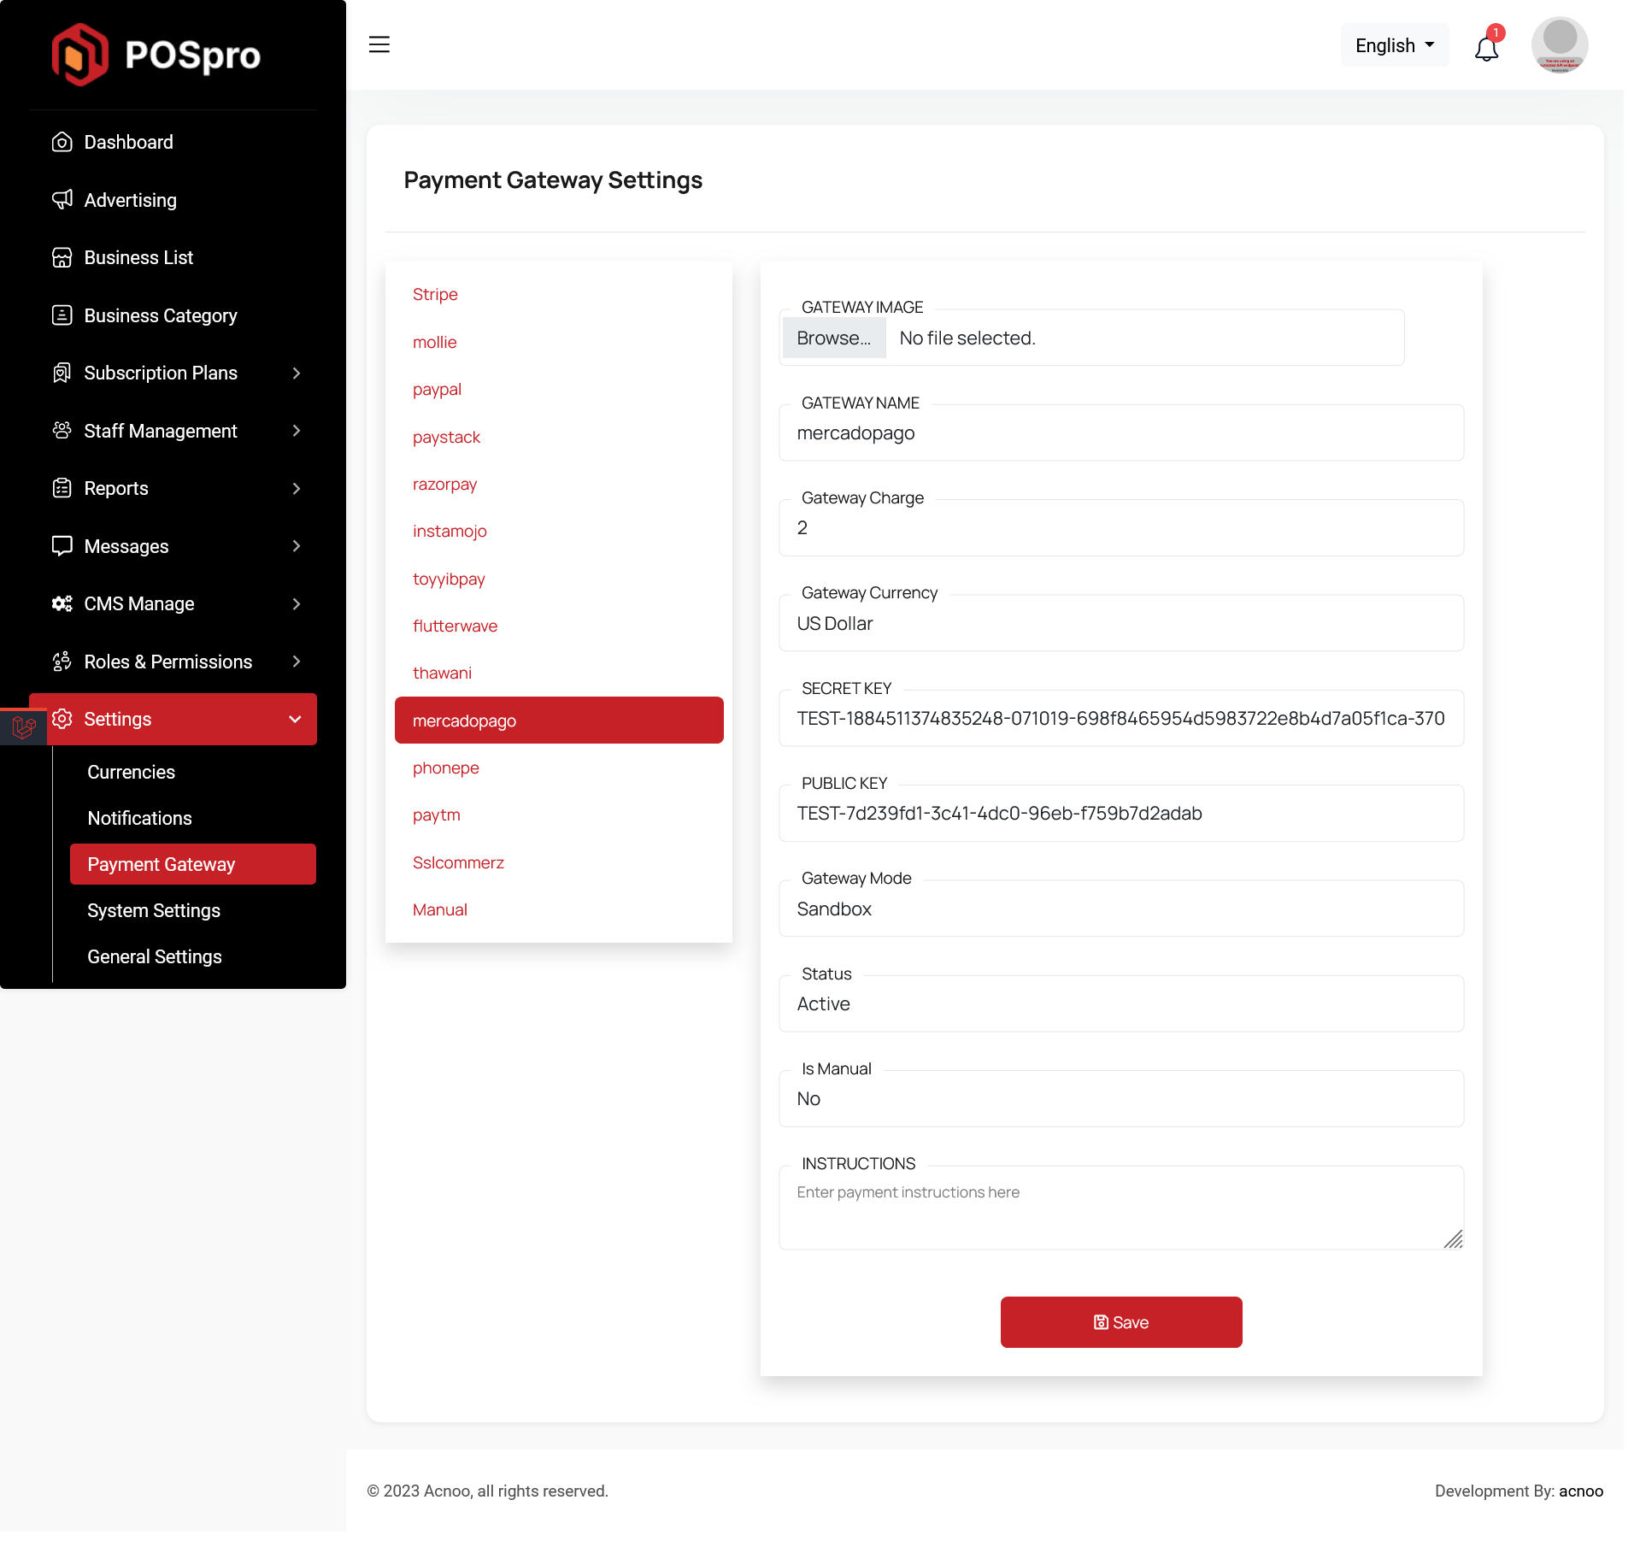Click the POSpro logo
Image resolution: width=1640 pixels, height=1547 pixels.
point(156,55)
